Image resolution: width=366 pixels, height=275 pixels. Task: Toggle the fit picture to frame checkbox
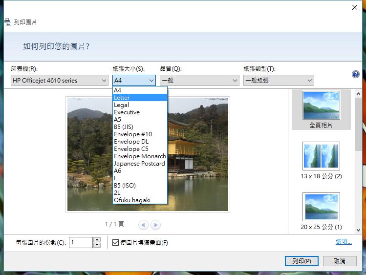[115, 242]
